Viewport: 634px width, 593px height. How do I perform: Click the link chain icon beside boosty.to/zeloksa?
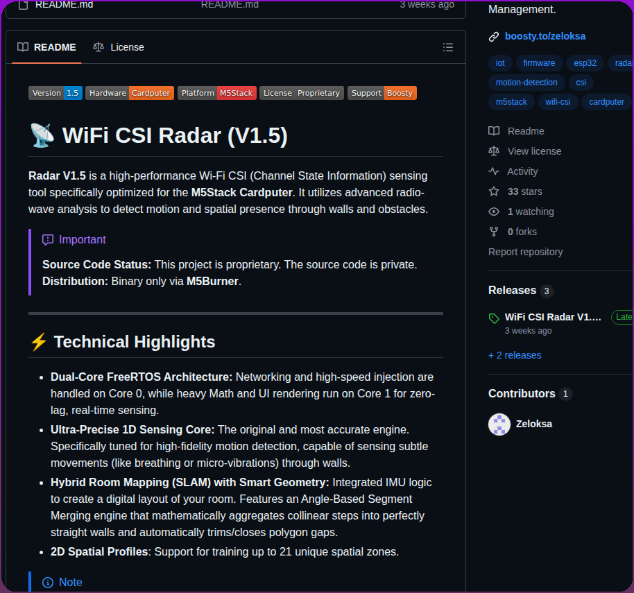click(x=494, y=37)
